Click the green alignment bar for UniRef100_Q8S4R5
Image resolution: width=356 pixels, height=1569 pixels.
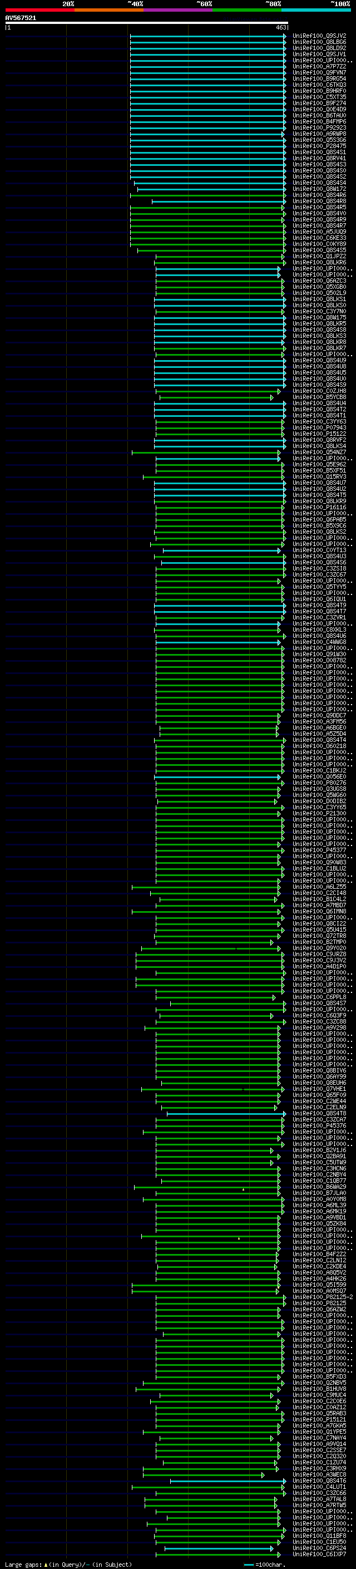[207, 207]
